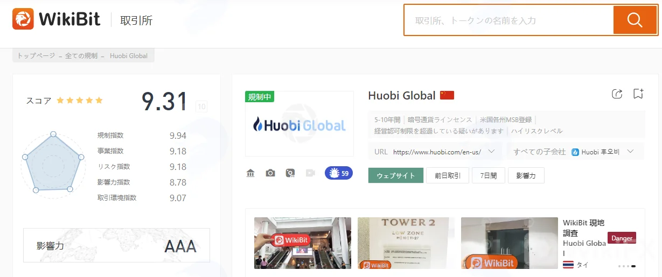The image size is (662, 277).
Task: Open the TOWER 2 survey photo
Action: coord(406,243)
